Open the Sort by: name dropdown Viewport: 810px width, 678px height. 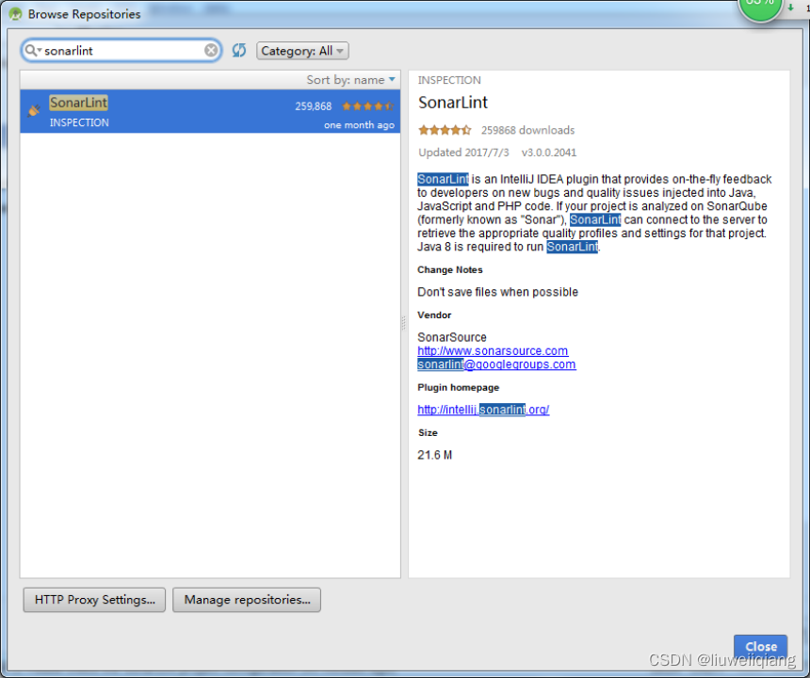350,79
